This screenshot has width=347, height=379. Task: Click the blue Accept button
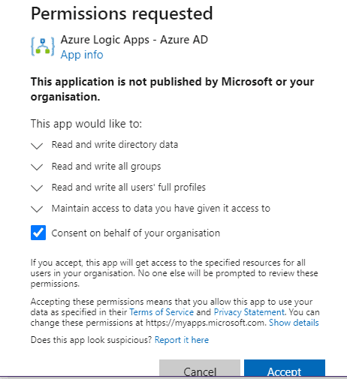point(285,368)
